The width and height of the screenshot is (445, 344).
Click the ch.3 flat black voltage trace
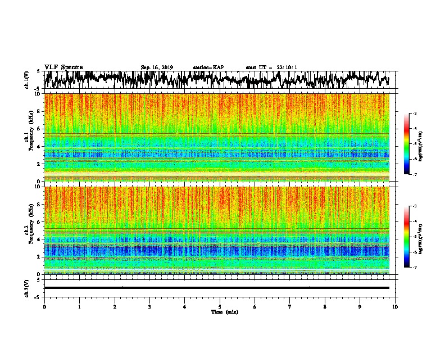[x=217, y=288]
